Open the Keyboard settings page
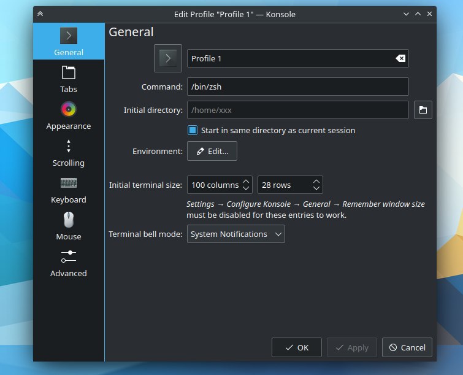 pos(69,190)
